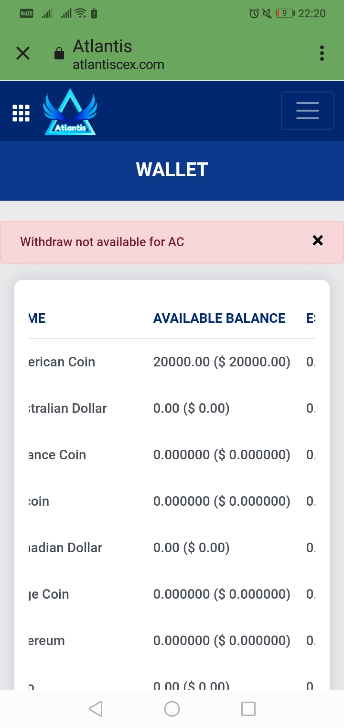Tap the atlantiscex.com URL text

[x=118, y=65]
